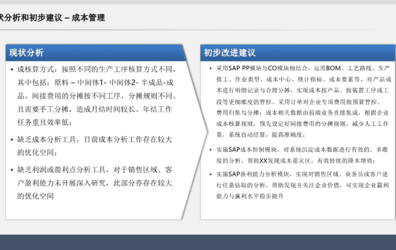Image resolution: width=396 pixels, height=250 pixels.
Task: Click the line starting '户盈利能力未开展'
Action: tap(94, 183)
